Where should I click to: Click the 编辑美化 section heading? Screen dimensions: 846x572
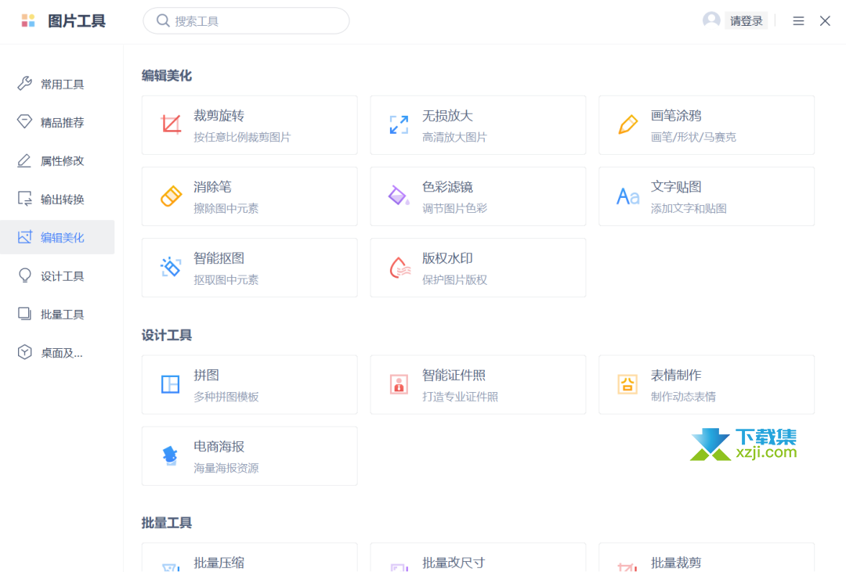[x=167, y=75]
